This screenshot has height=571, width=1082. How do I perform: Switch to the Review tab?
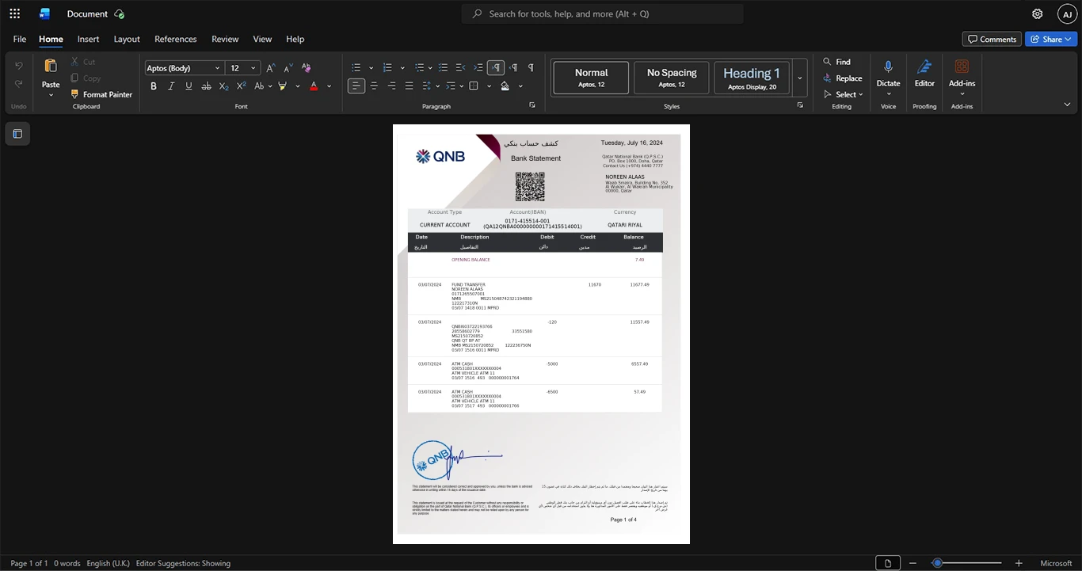tap(225, 39)
